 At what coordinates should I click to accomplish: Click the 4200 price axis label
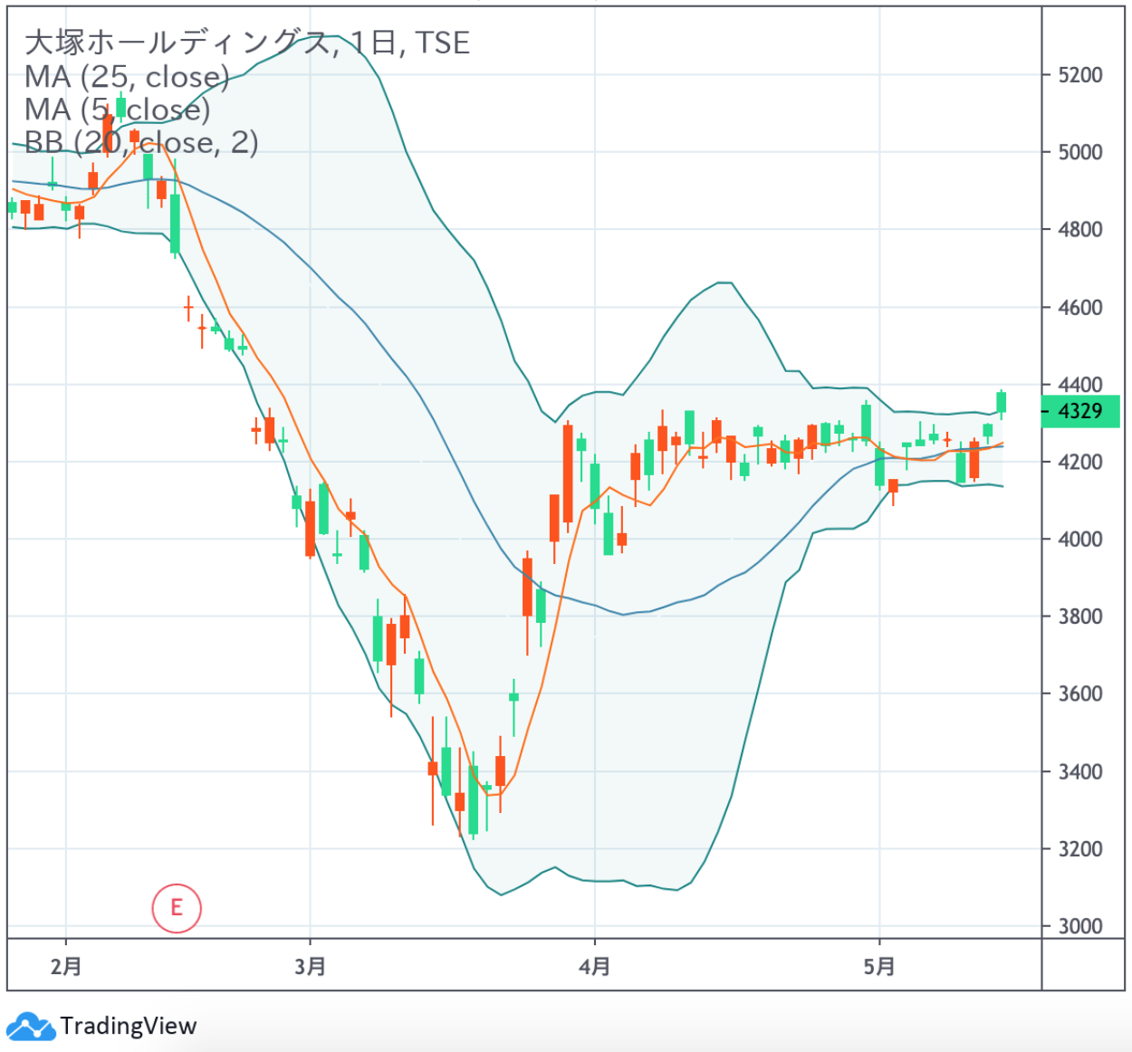1080,462
